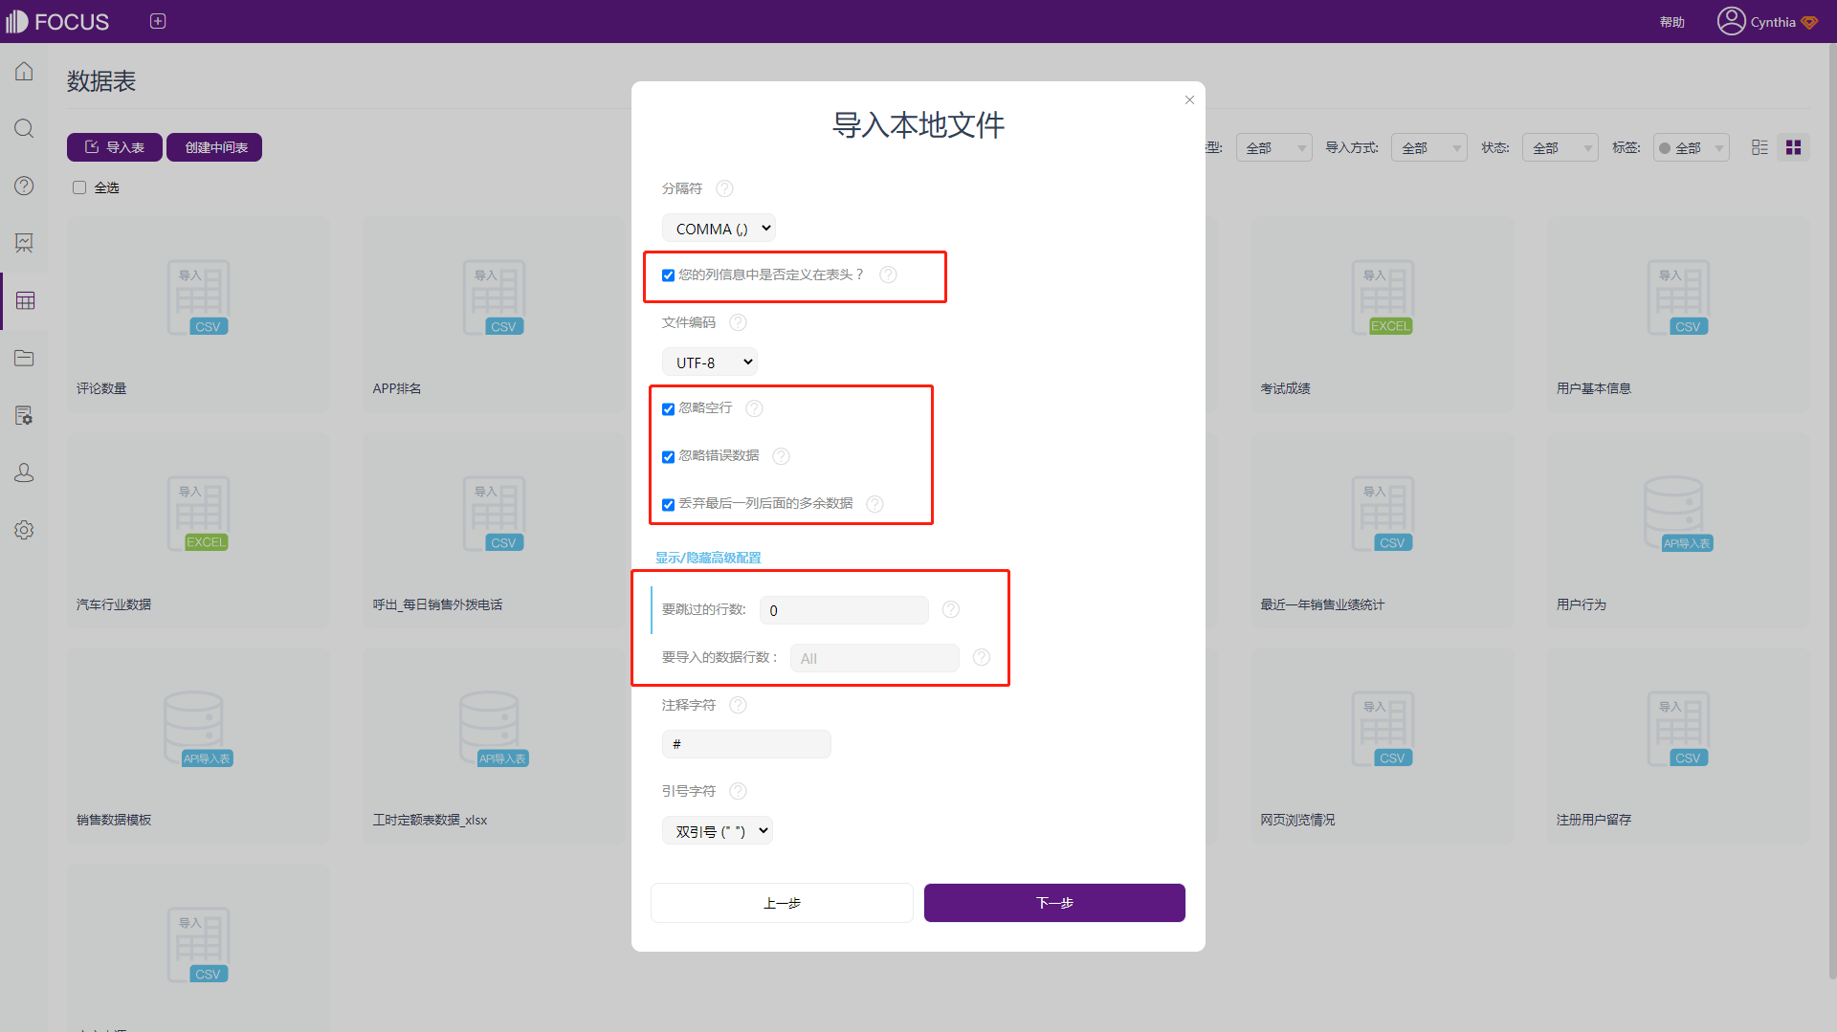Image resolution: width=1837 pixels, height=1032 pixels.
Task: Open the 双引号 quote character dropdown
Action: 717,831
